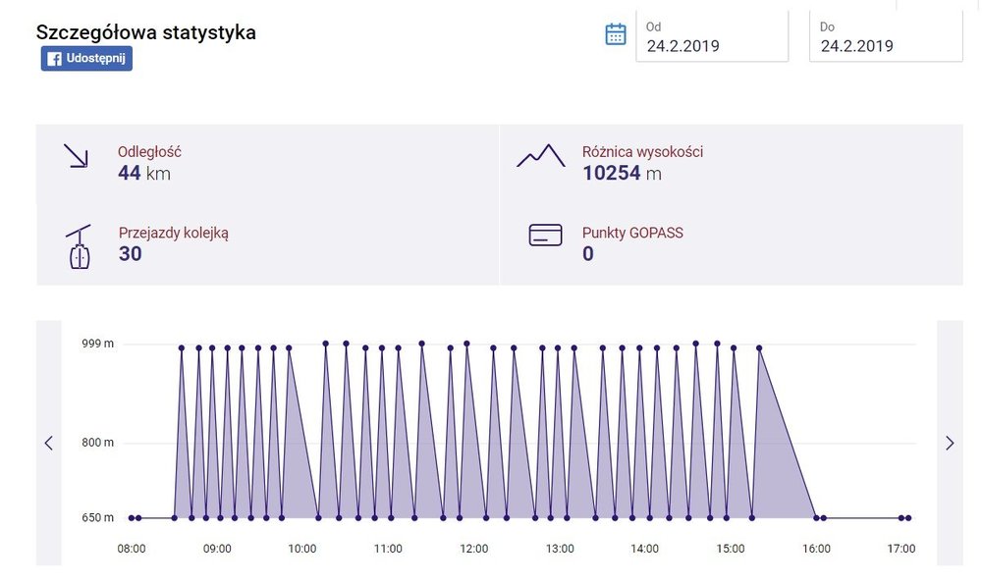982x582 pixels.
Task: Click the 08:00 time axis label
Action: tap(132, 549)
